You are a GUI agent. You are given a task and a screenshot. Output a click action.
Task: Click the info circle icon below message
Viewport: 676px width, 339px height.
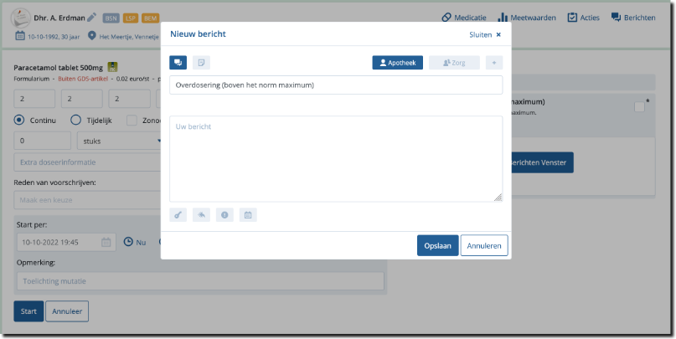[x=224, y=215]
